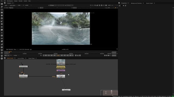Open the viewer wipe mode dropdown
Screen dimensions: 174x97
click(61, 5)
